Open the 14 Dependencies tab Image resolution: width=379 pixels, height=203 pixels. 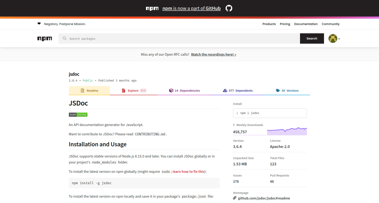coord(184,90)
